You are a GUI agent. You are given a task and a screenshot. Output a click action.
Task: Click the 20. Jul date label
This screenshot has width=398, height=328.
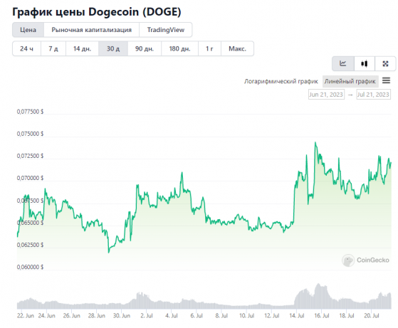point(372,316)
